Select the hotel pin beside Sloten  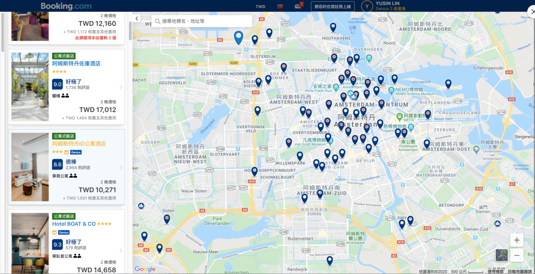pyautogui.click(x=167, y=219)
